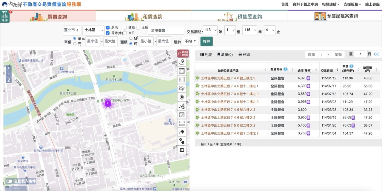The width and height of the screenshot is (382, 191).
Task: Open the advanced conditions (進階條件) panel
Action: (5, 16)
